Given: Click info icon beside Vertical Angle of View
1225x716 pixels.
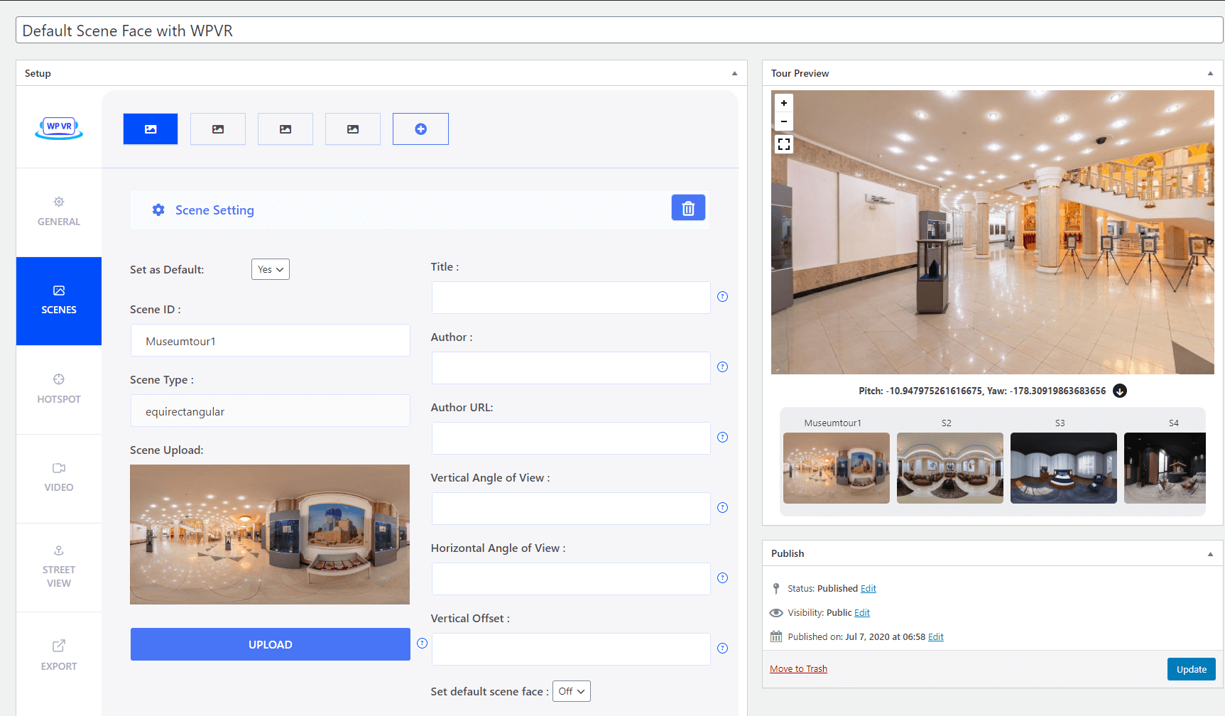Looking at the screenshot, I should [722, 508].
